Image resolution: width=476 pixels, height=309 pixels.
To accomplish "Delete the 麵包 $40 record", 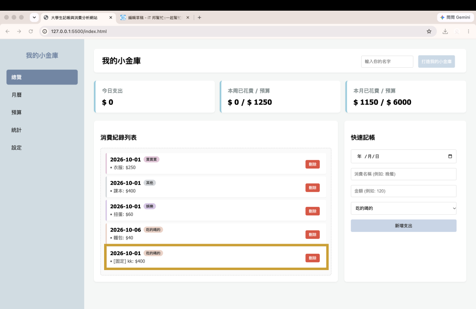I will (312, 234).
